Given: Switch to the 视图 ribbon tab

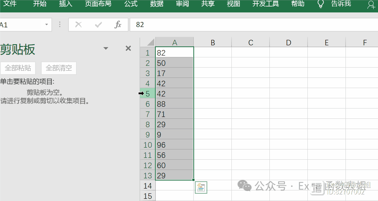Looking at the screenshot, I should coord(233,4).
